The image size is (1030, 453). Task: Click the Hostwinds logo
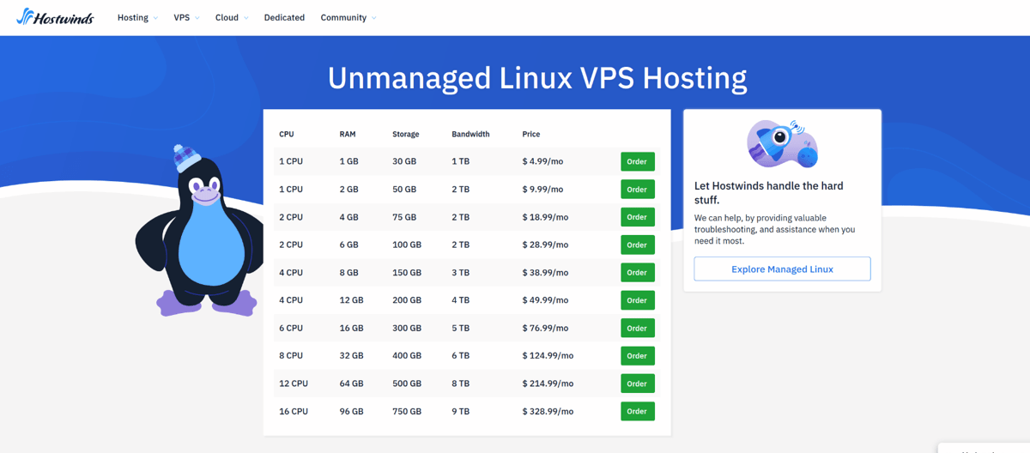(x=55, y=17)
